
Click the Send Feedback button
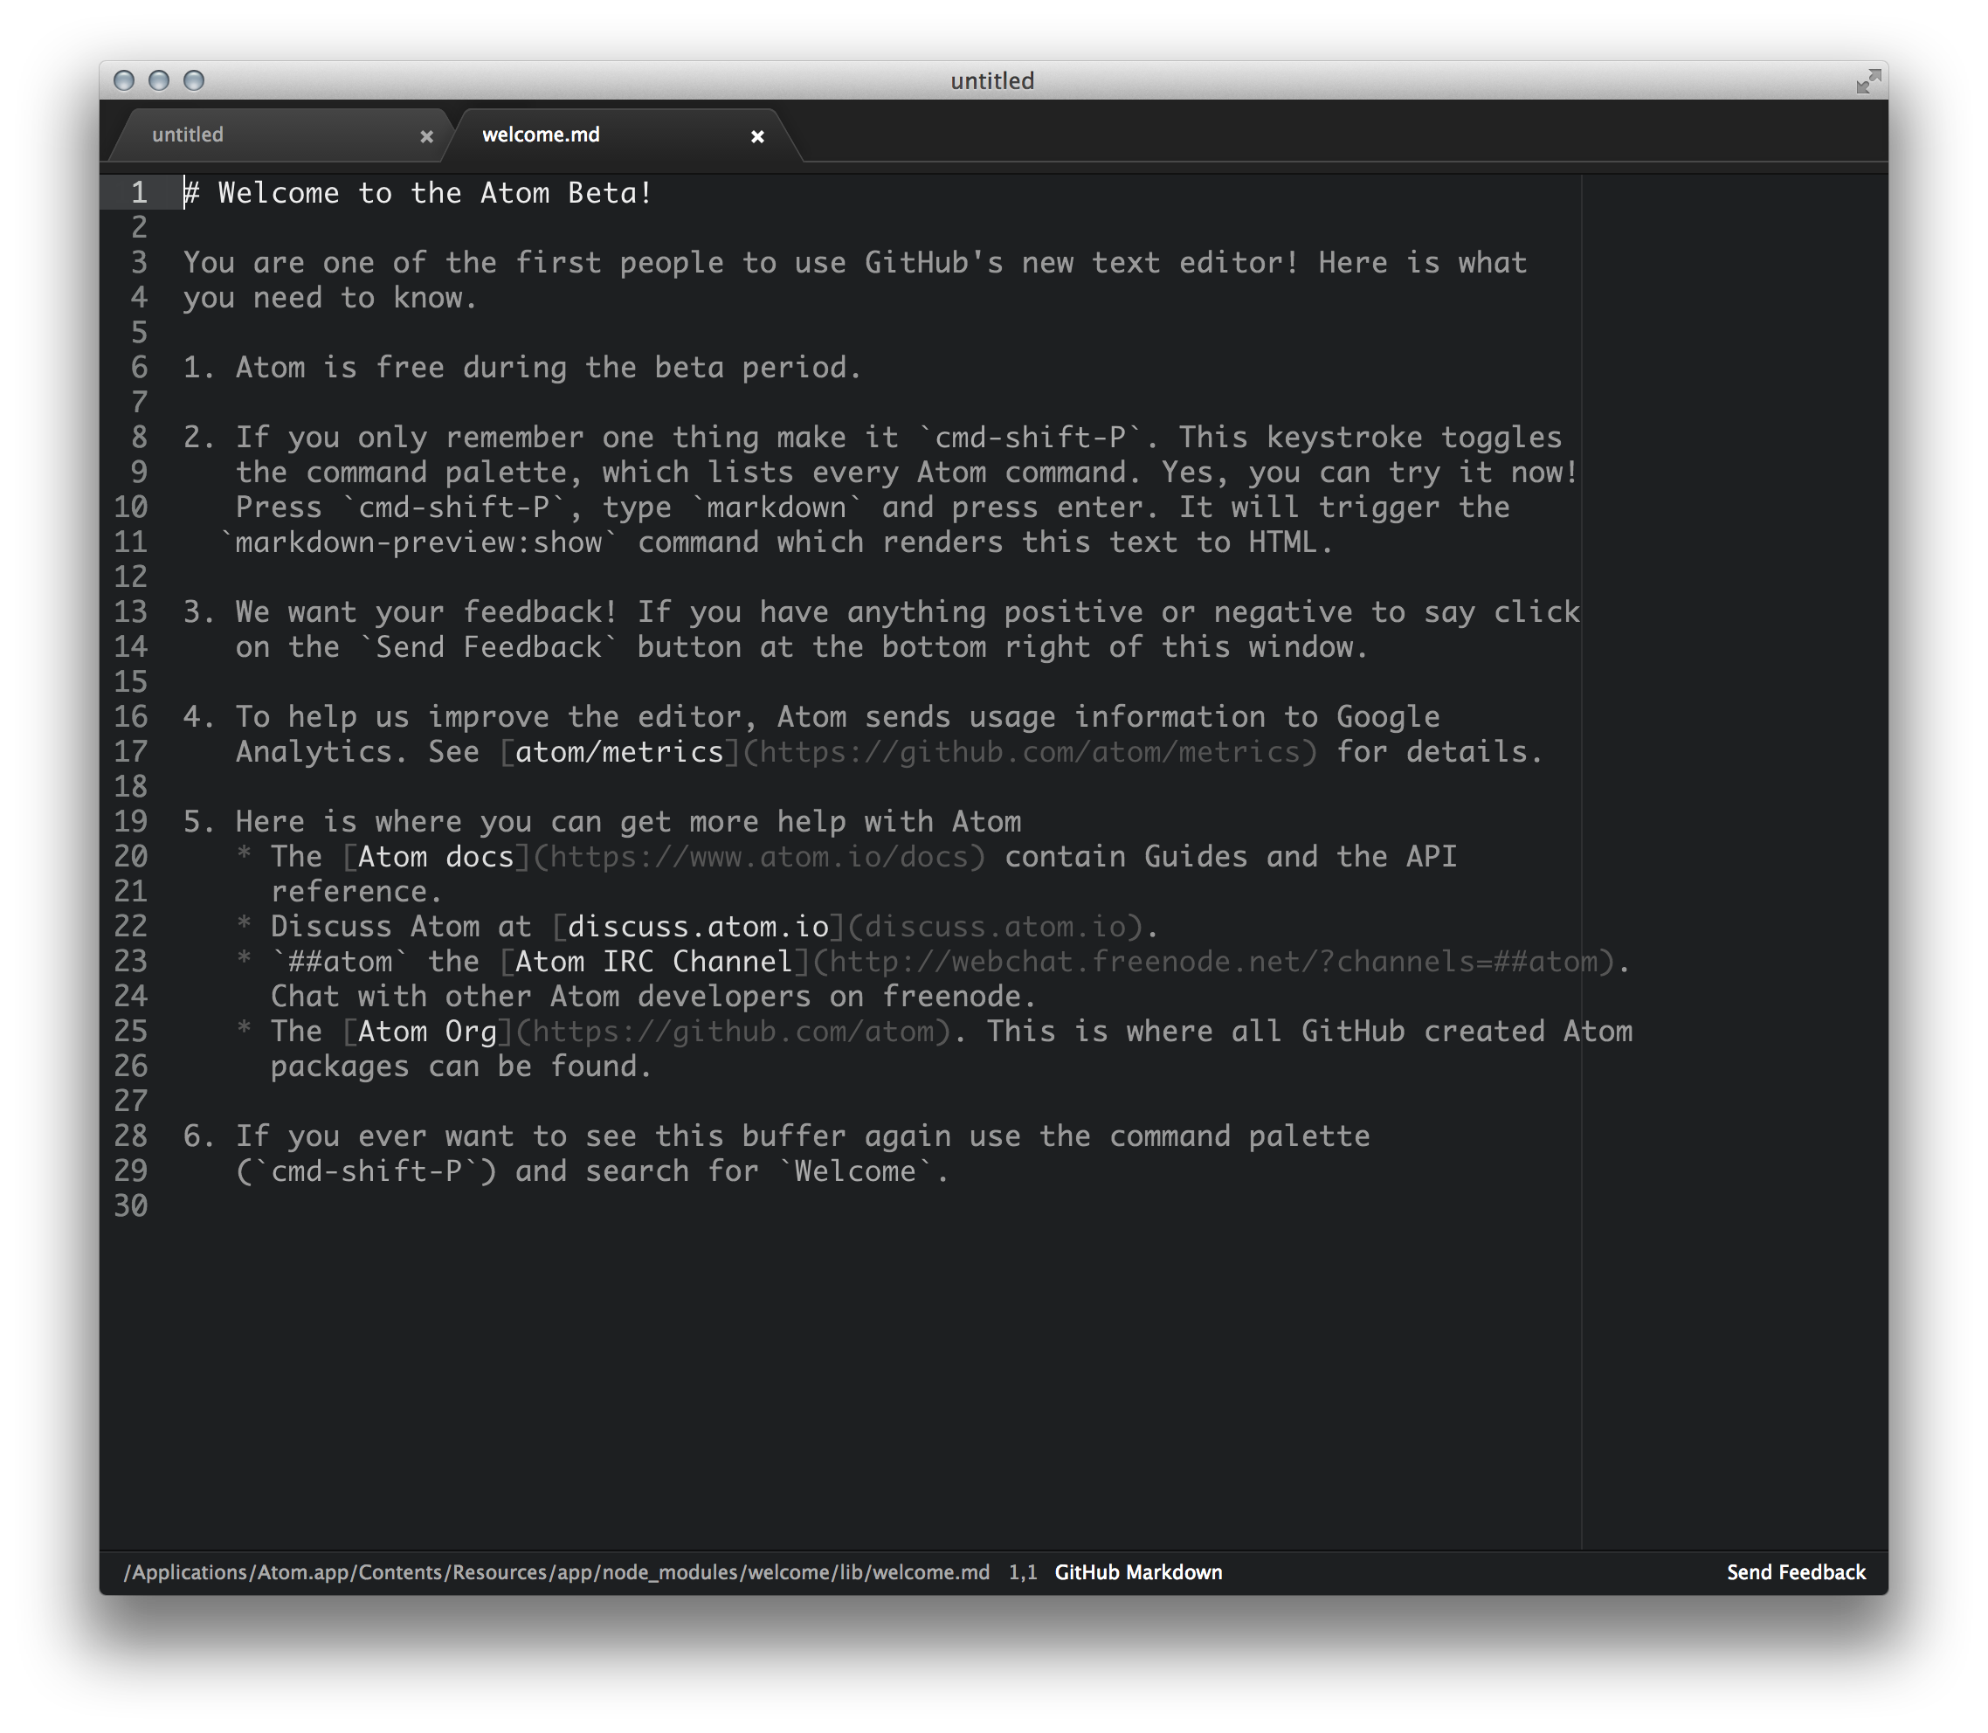1796,1571
